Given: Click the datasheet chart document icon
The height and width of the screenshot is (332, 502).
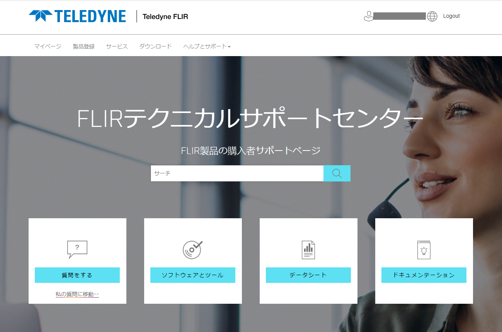Looking at the screenshot, I should [308, 250].
